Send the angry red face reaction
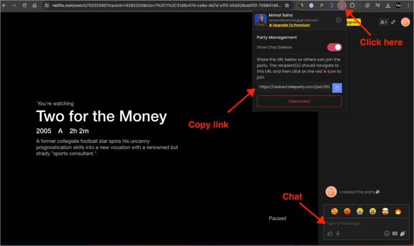414x246 pixels. point(347,211)
